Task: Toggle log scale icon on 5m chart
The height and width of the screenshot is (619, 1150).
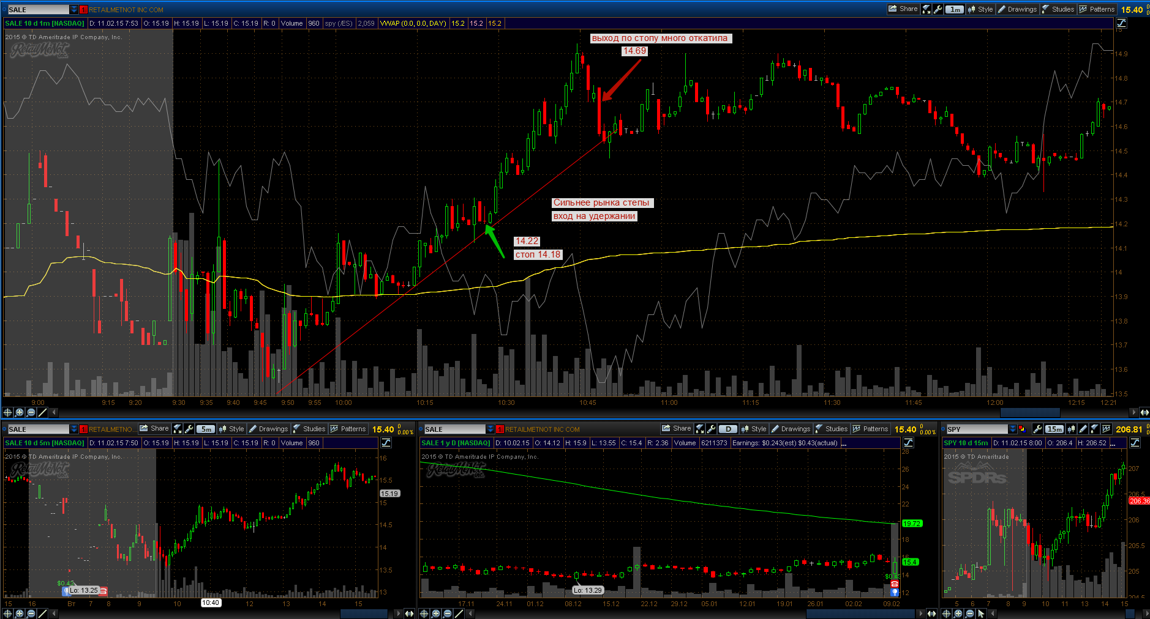Action: (386, 443)
